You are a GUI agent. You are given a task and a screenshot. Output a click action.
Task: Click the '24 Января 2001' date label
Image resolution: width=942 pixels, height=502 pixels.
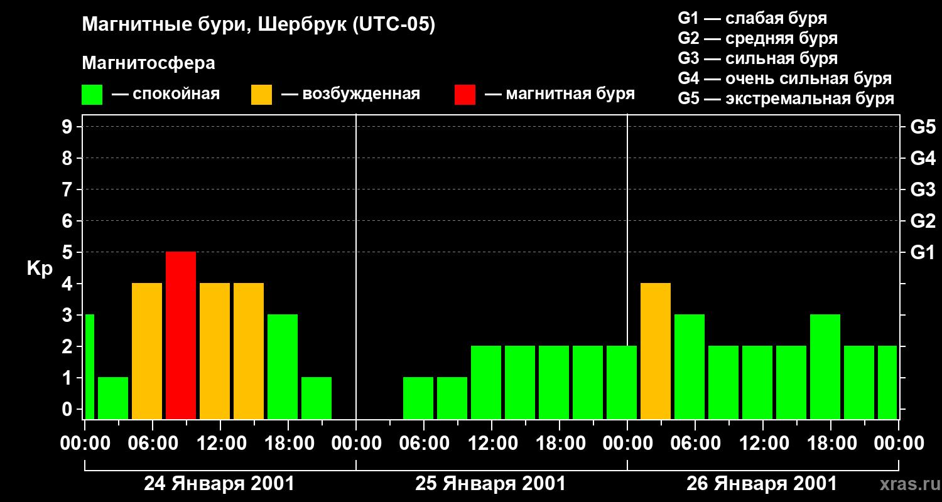tap(219, 484)
